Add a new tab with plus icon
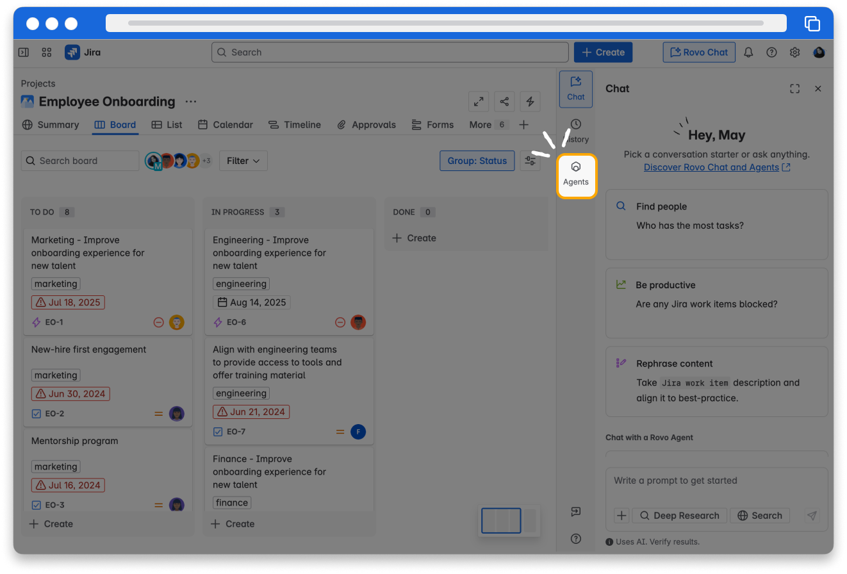847x574 pixels. click(523, 125)
